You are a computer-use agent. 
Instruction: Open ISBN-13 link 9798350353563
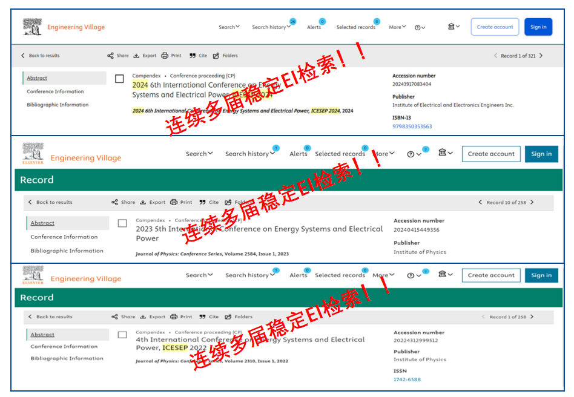point(412,126)
